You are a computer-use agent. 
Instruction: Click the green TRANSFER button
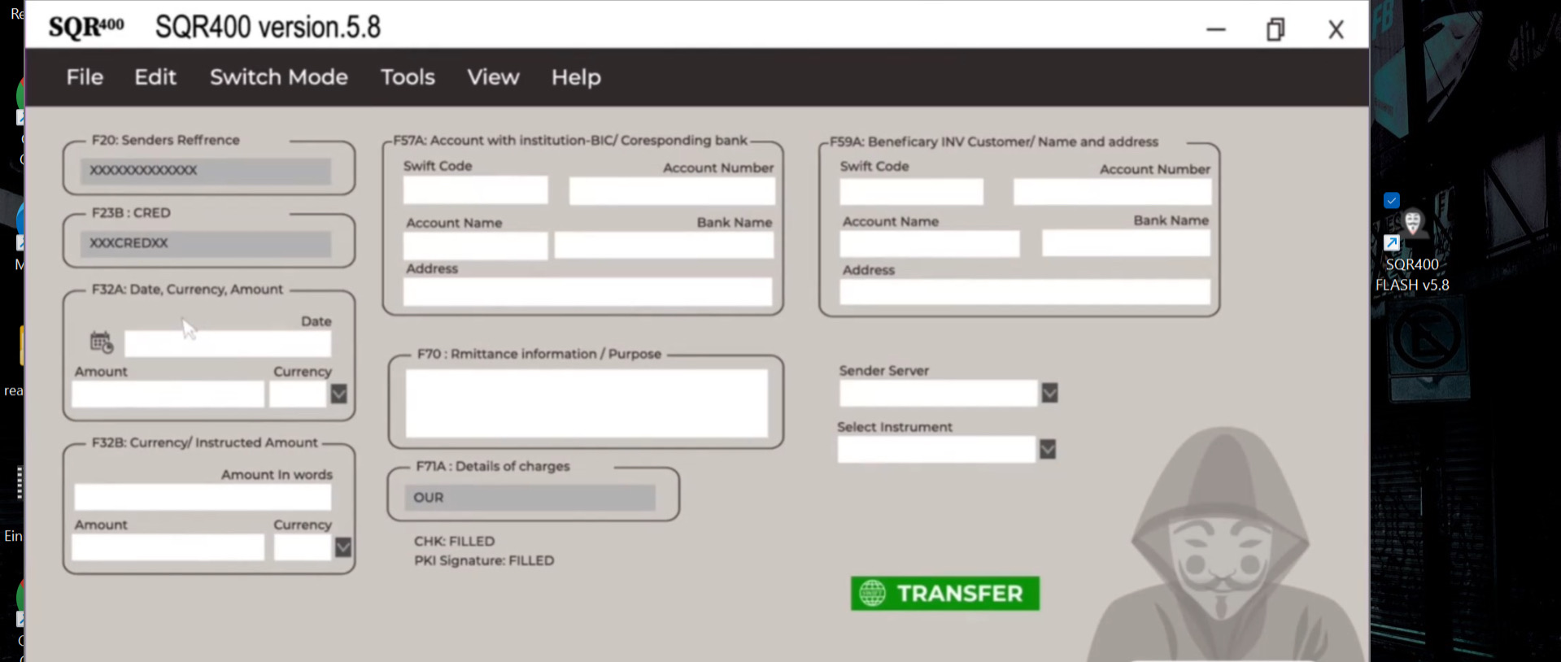click(x=945, y=594)
